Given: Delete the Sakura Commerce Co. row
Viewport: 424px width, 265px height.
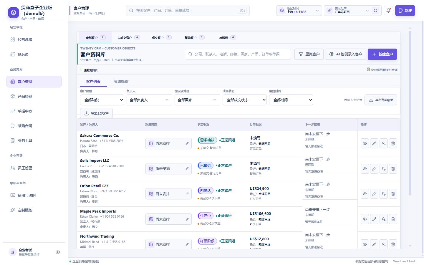Looking at the screenshot, I should 393,143.
